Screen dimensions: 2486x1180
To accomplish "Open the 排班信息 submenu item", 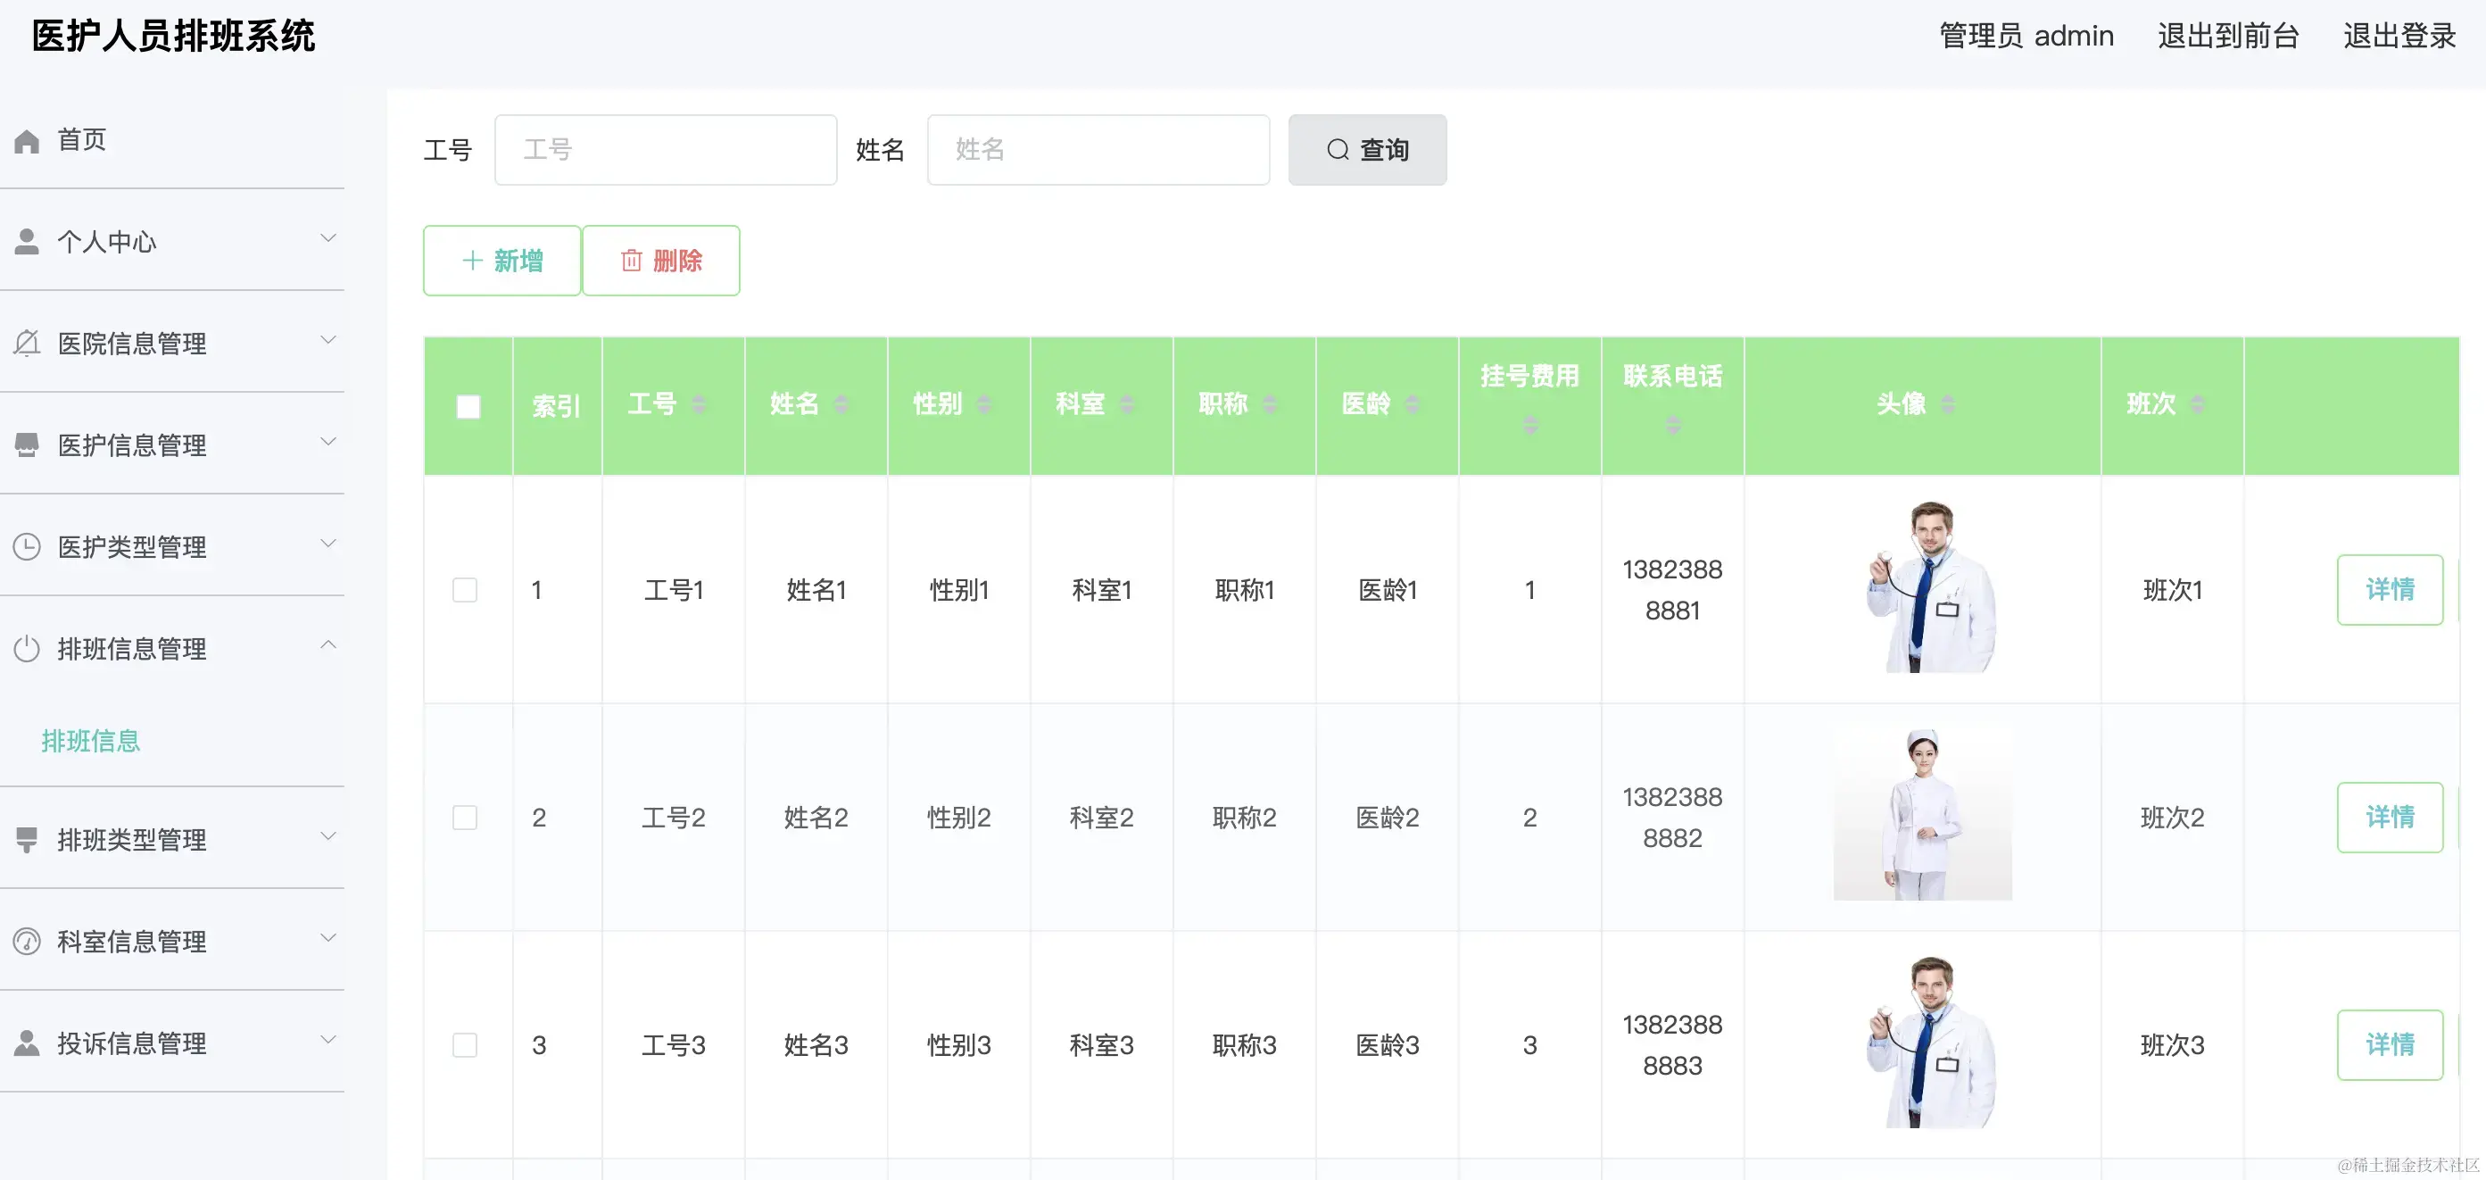I will 92,742.
